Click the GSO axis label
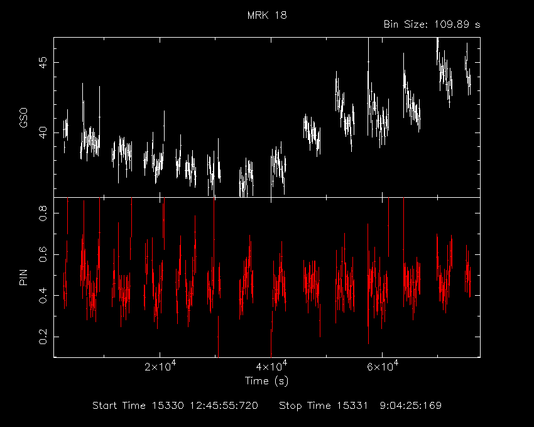Viewport: 534px width, 427px height. tap(23, 118)
